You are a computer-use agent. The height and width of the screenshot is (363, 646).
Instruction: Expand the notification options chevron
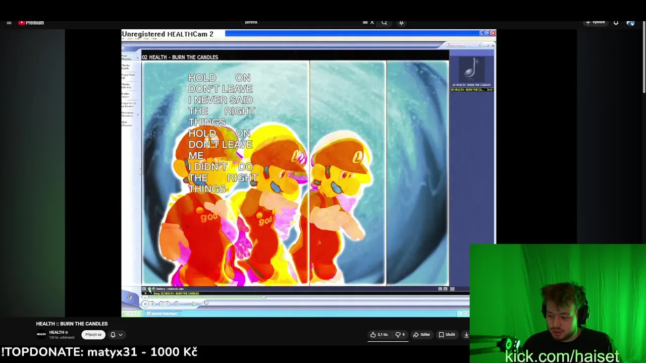click(121, 334)
